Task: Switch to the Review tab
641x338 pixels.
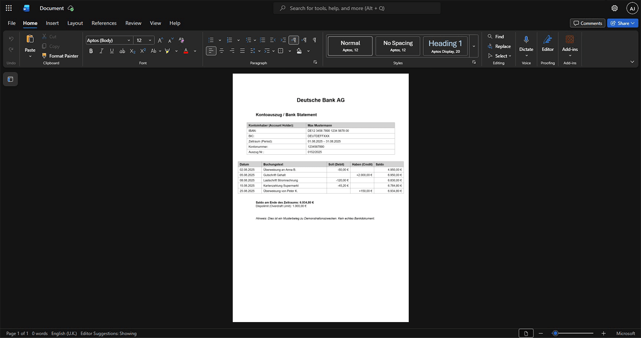Action: click(x=133, y=23)
